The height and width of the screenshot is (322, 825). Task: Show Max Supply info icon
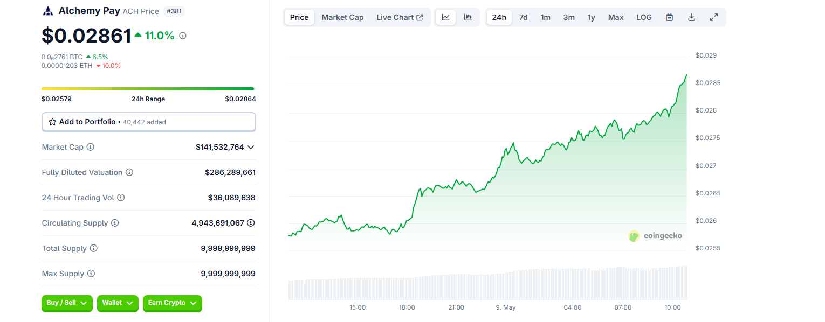tap(91, 274)
